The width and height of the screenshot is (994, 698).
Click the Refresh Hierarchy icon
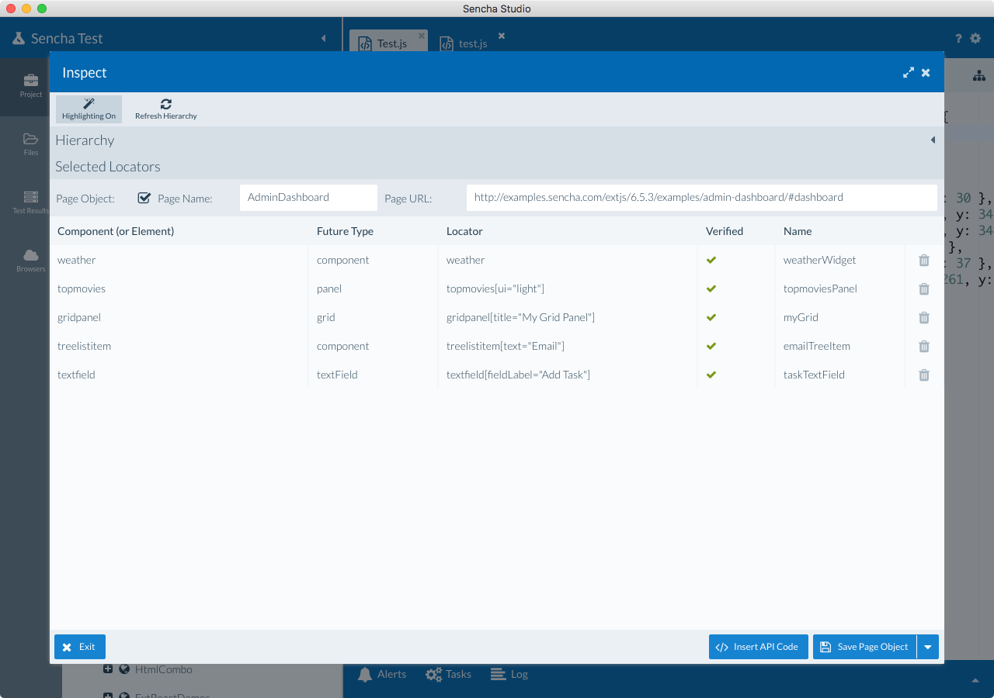click(x=165, y=104)
